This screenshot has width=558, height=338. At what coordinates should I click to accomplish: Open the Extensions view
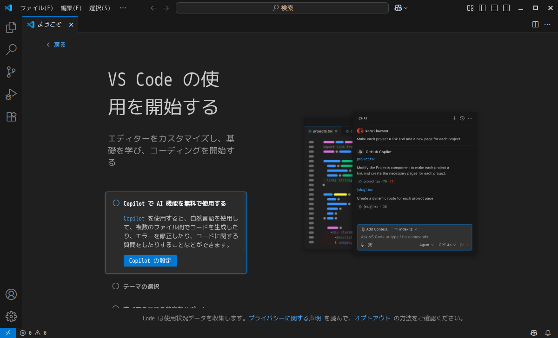click(x=11, y=117)
